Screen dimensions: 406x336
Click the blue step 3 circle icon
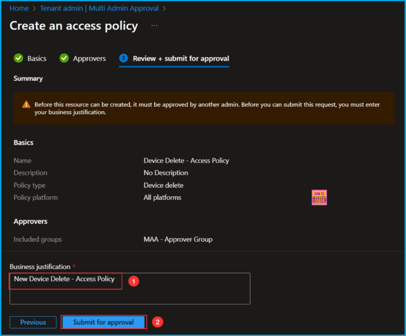[x=123, y=58]
